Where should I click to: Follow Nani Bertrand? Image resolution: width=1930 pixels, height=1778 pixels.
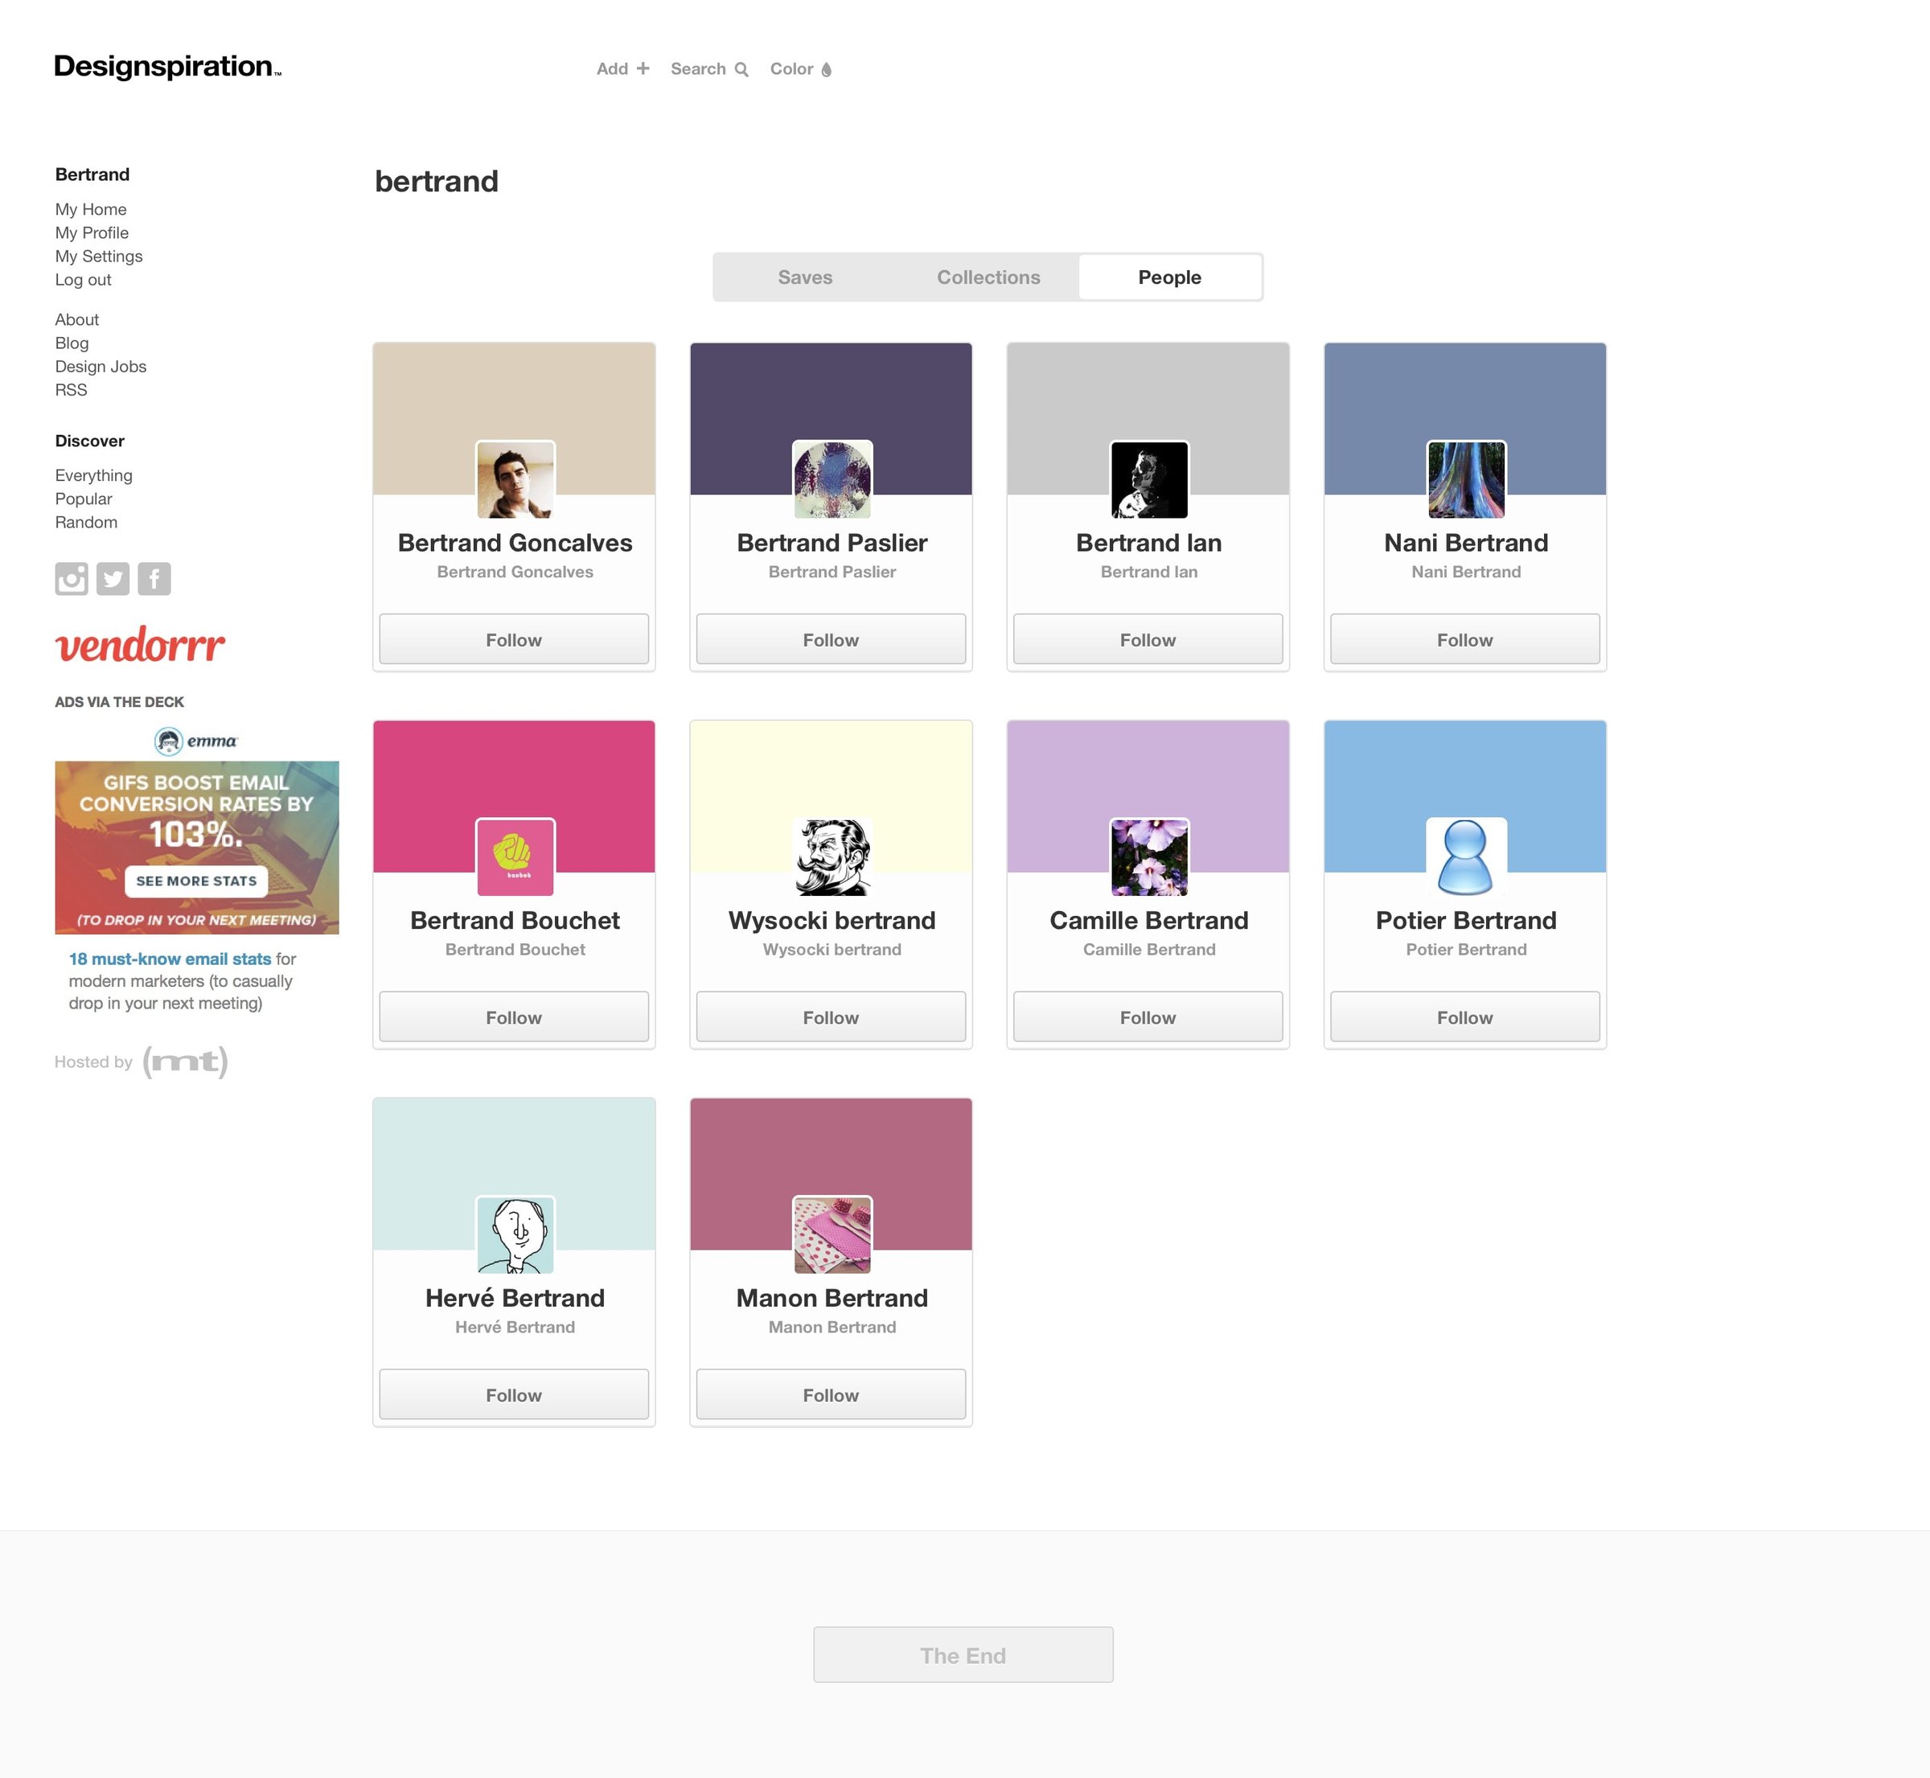[x=1464, y=639]
